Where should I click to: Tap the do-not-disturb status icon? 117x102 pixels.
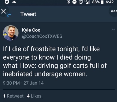(74, 2)
